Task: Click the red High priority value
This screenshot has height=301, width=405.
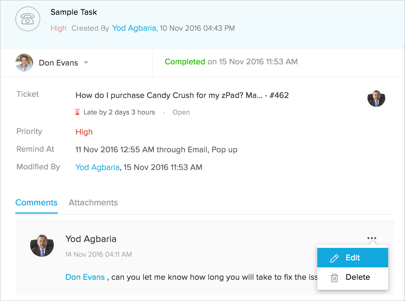Action: click(x=84, y=132)
